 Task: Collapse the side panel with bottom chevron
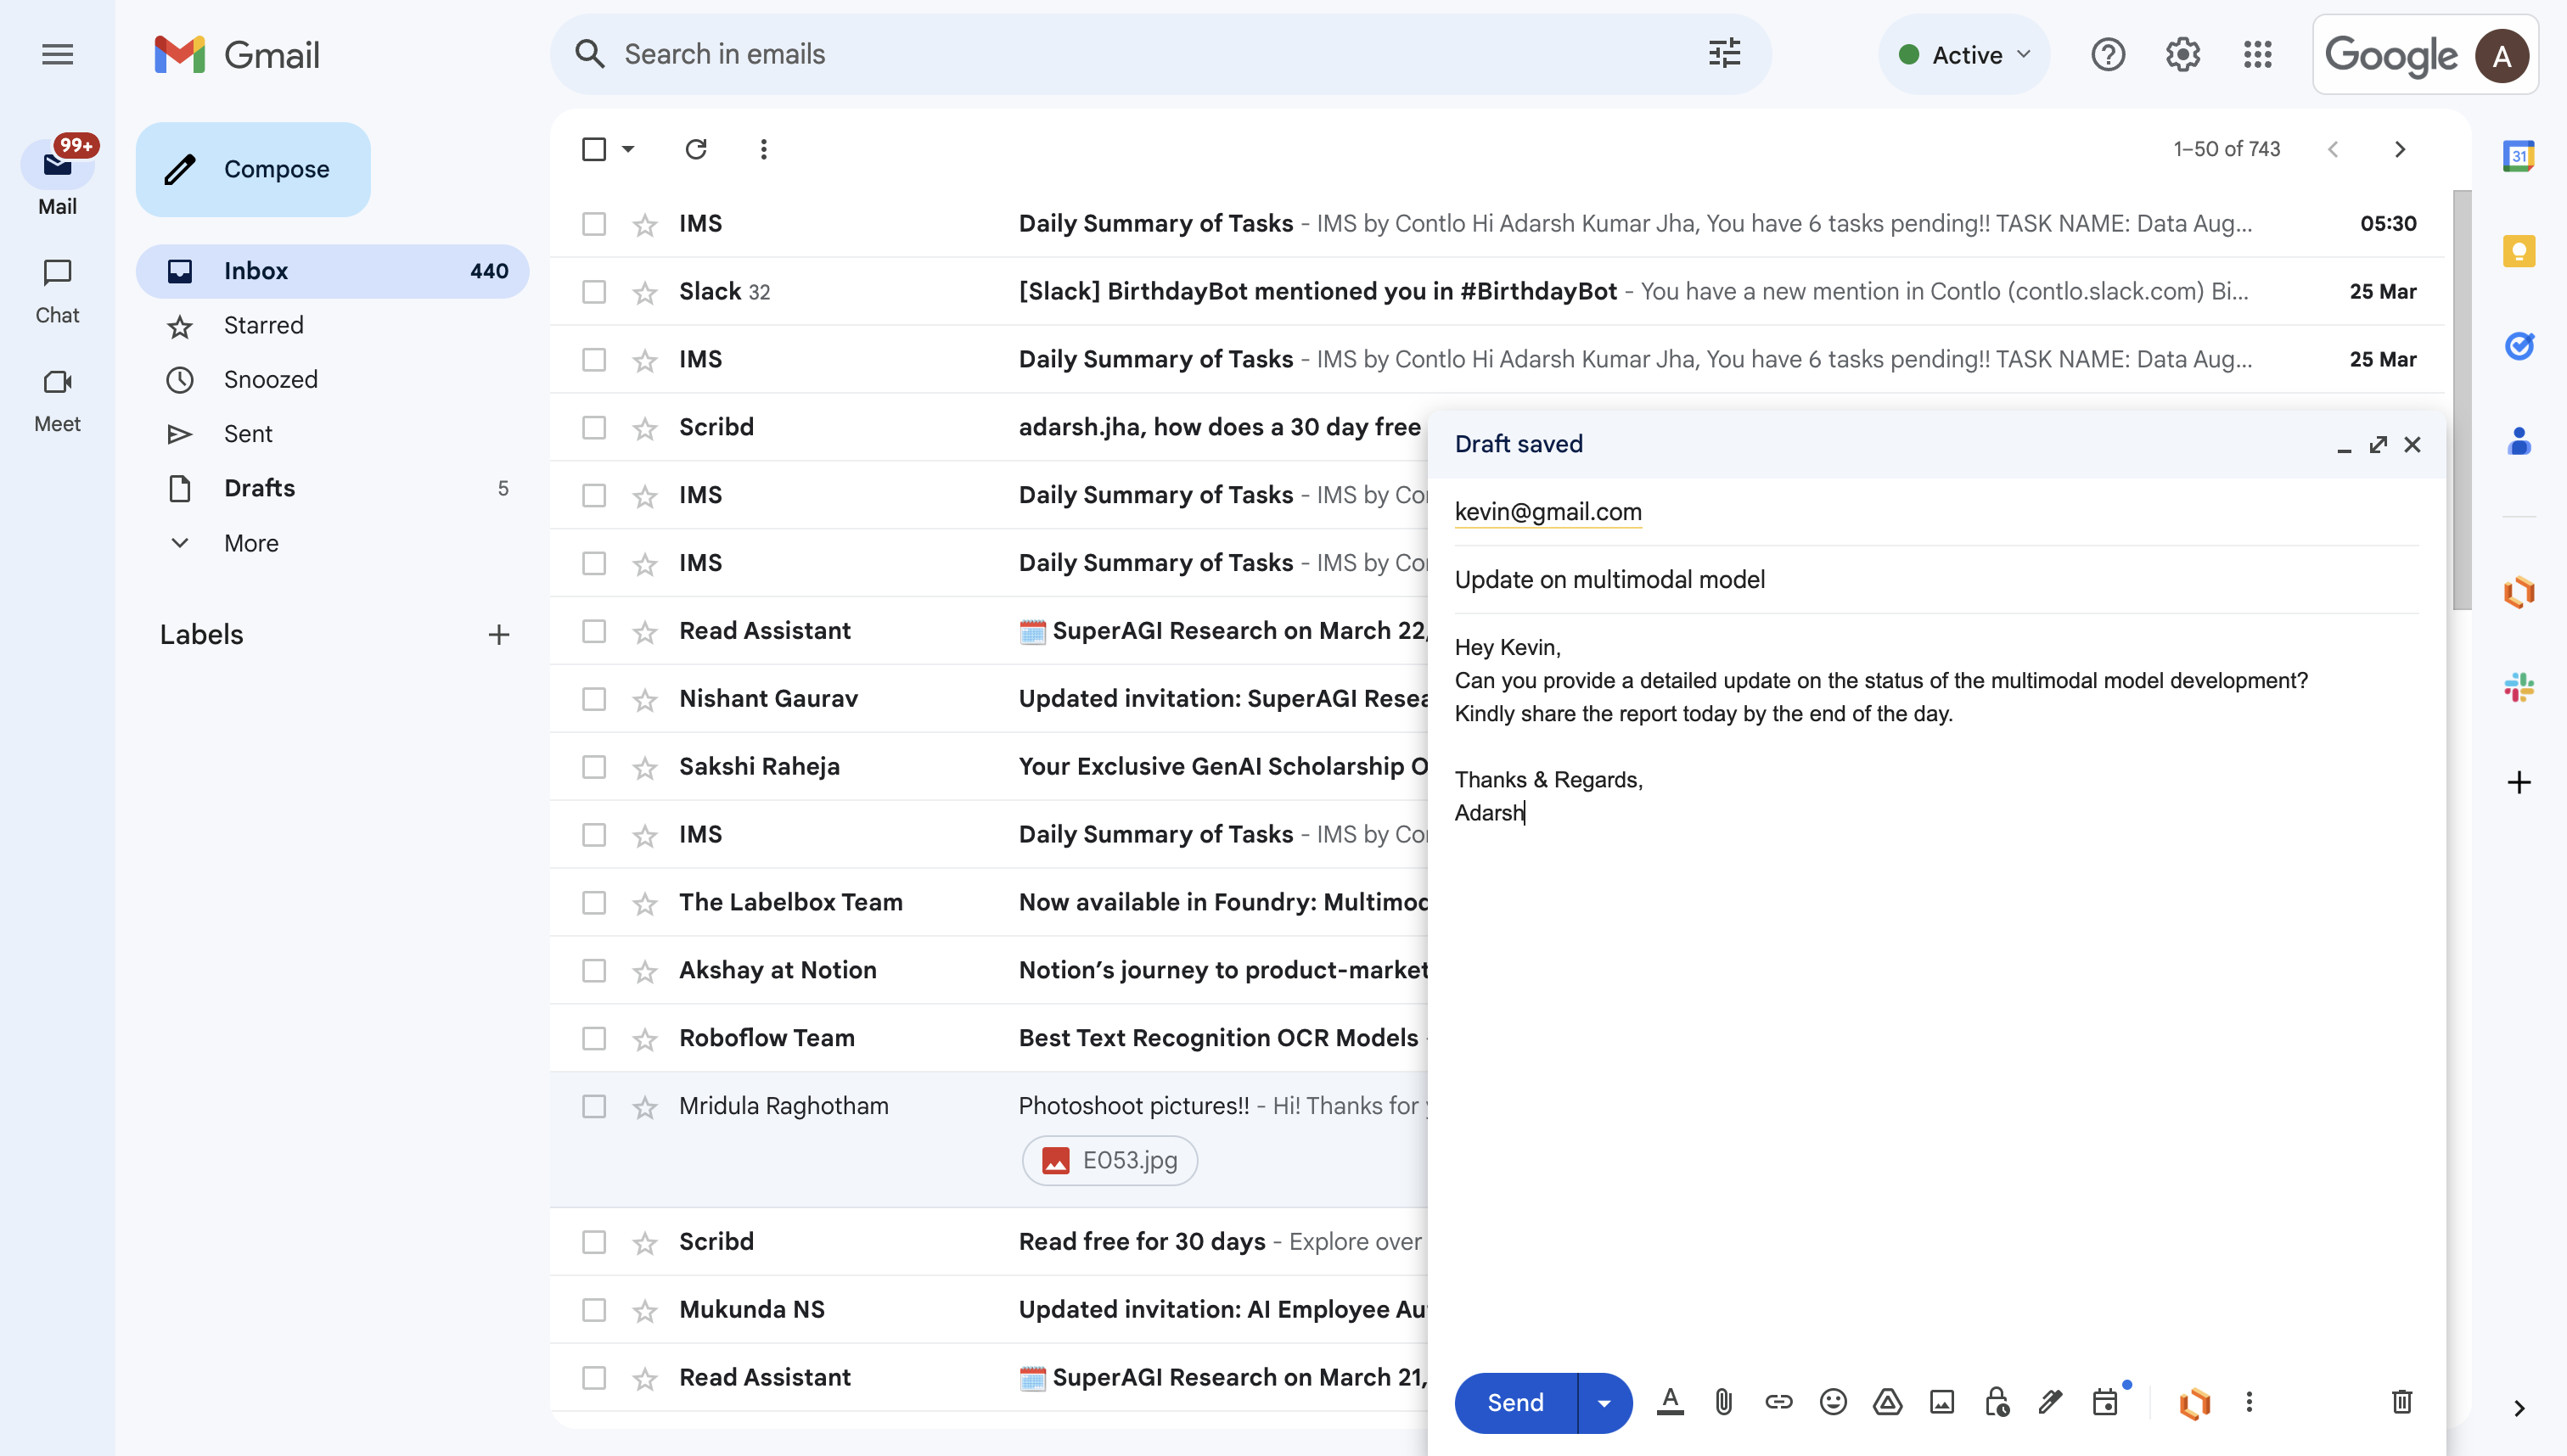point(2518,1408)
